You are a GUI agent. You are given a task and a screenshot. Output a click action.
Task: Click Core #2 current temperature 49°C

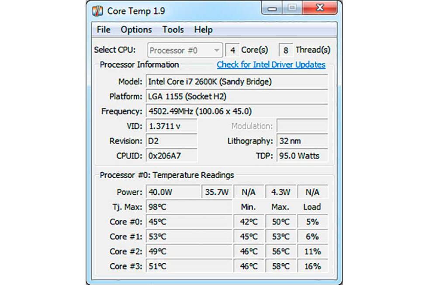[x=189, y=251]
